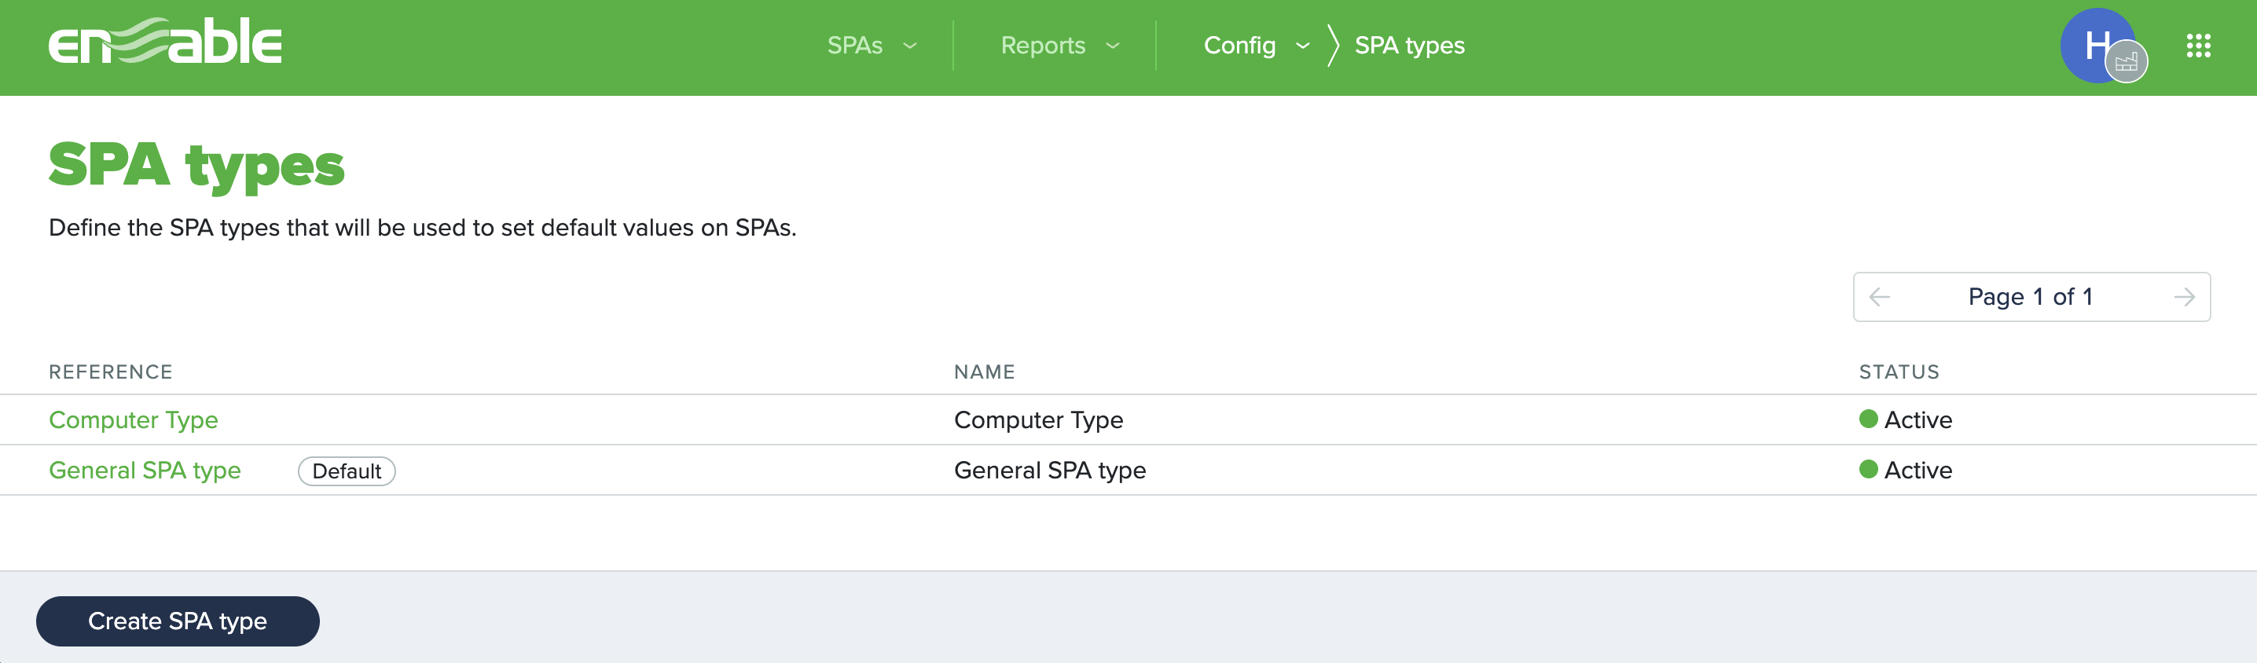
Task: Open the apps grid icon
Action: click(2197, 46)
